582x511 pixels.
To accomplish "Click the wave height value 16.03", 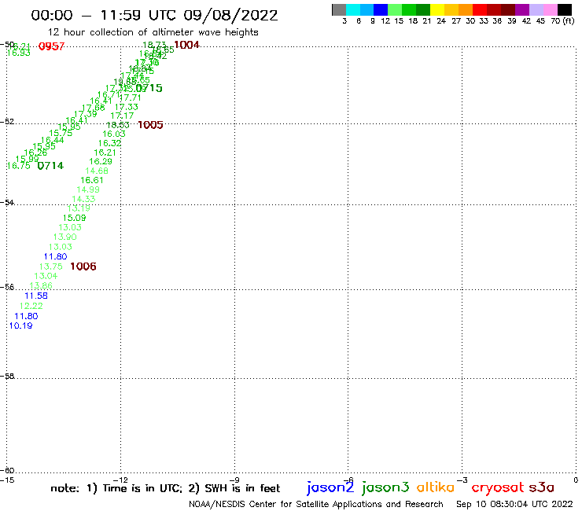I will 114,134.
